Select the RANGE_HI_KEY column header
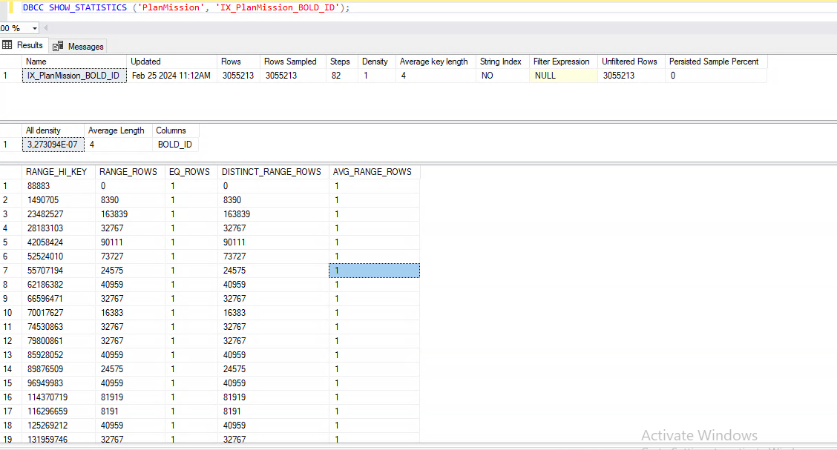Screen dimensions: 837x450 point(59,172)
